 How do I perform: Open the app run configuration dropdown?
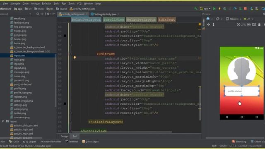pyautogui.click(x=205, y=8)
